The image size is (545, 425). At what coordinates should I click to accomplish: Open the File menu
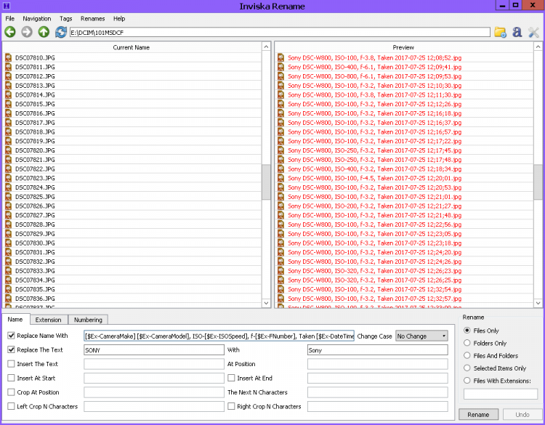pos(10,19)
